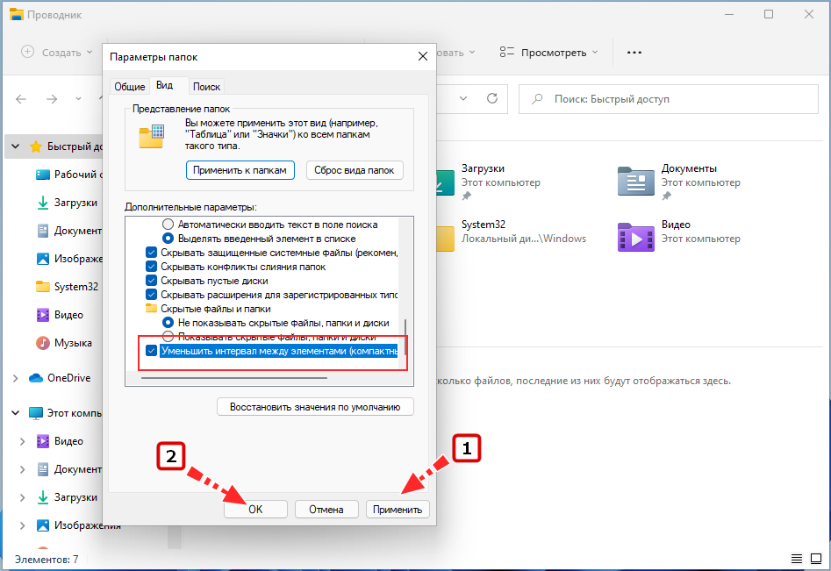The image size is (831, 571).
Task: Open Видео folder tile in main pane
Action: pos(679,236)
